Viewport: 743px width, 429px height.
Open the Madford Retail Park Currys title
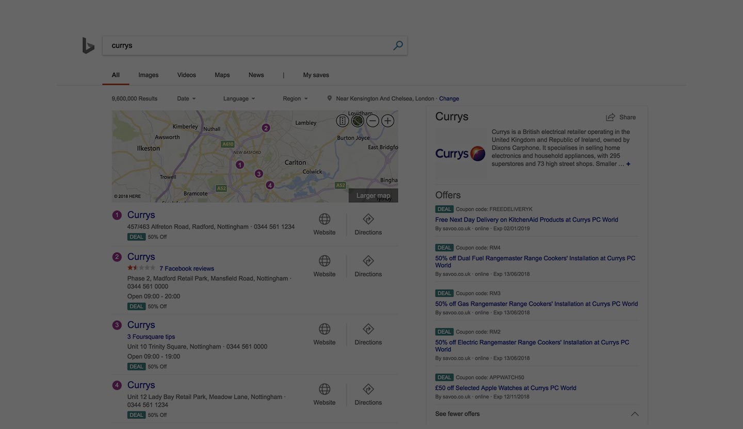(141, 257)
